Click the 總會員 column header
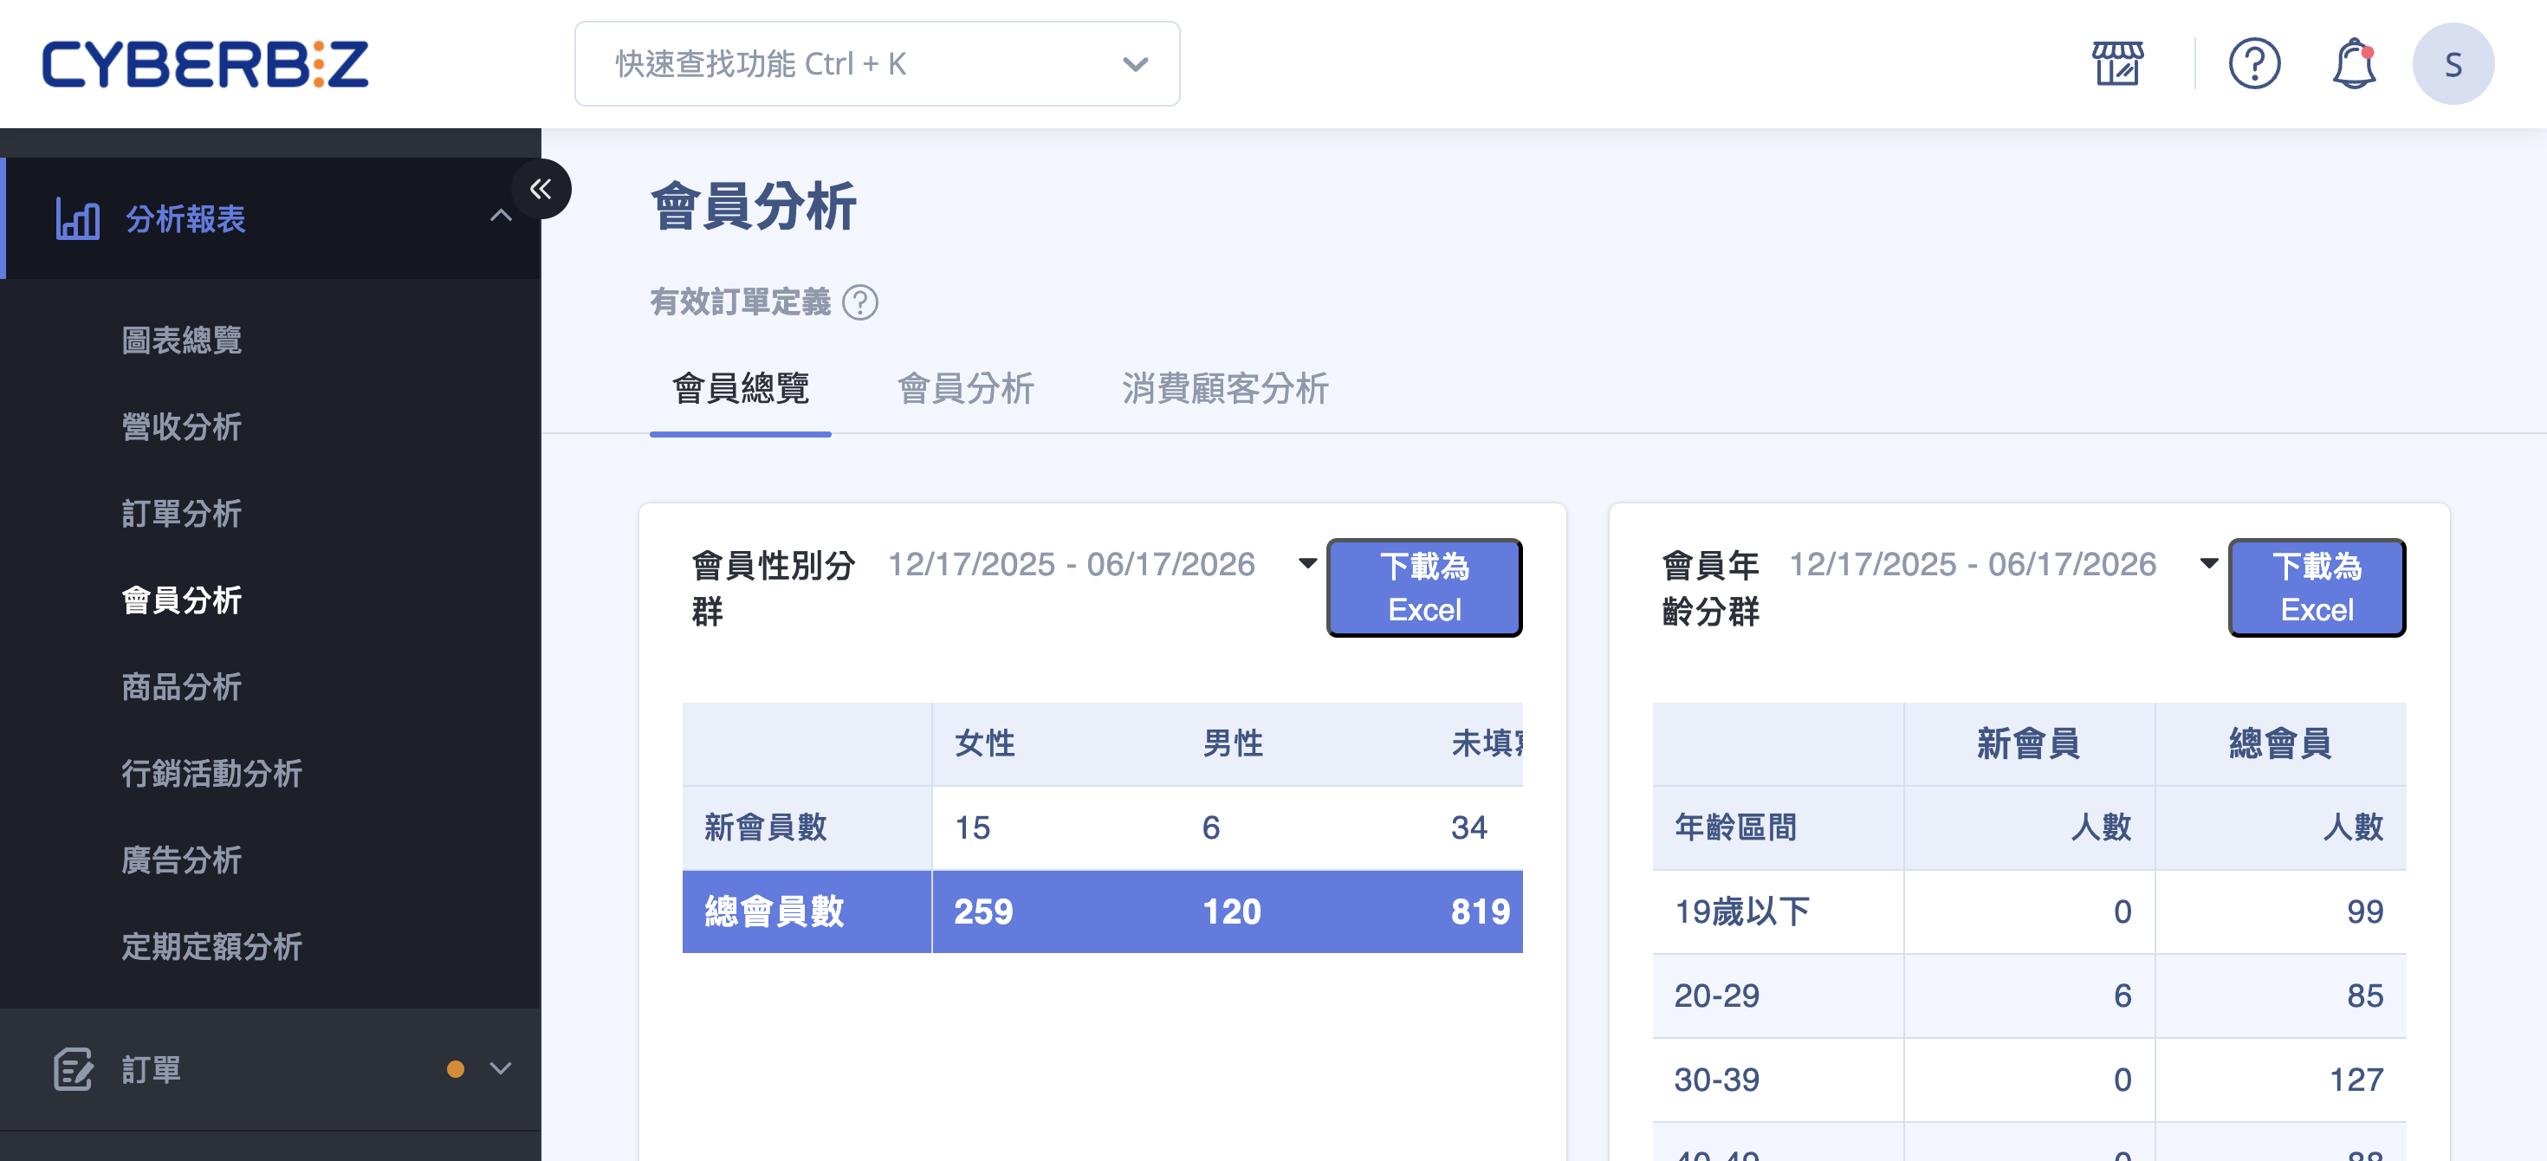The height and width of the screenshot is (1161, 2547). tap(2280, 743)
